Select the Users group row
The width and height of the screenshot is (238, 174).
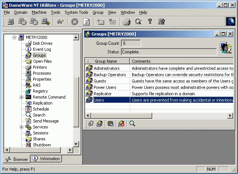click(x=159, y=100)
